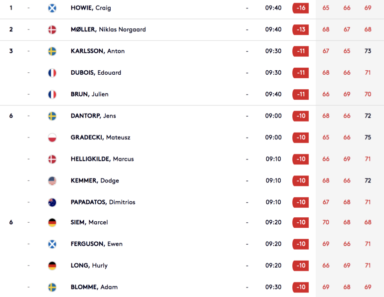Open player profile for HOWIE, Craig

pos(91,8)
